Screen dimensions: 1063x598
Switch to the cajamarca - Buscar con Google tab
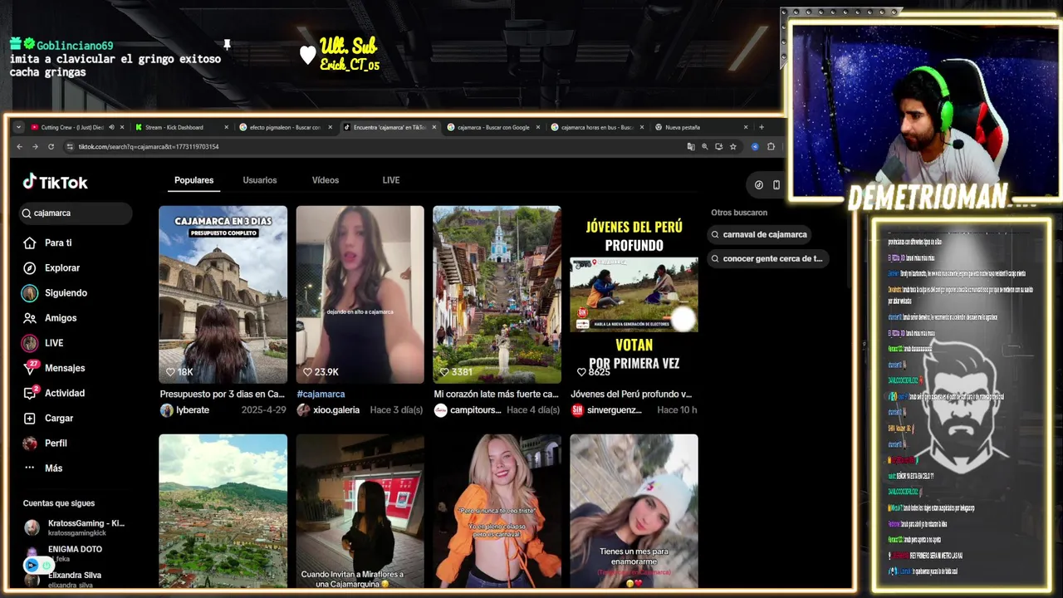[x=492, y=127]
